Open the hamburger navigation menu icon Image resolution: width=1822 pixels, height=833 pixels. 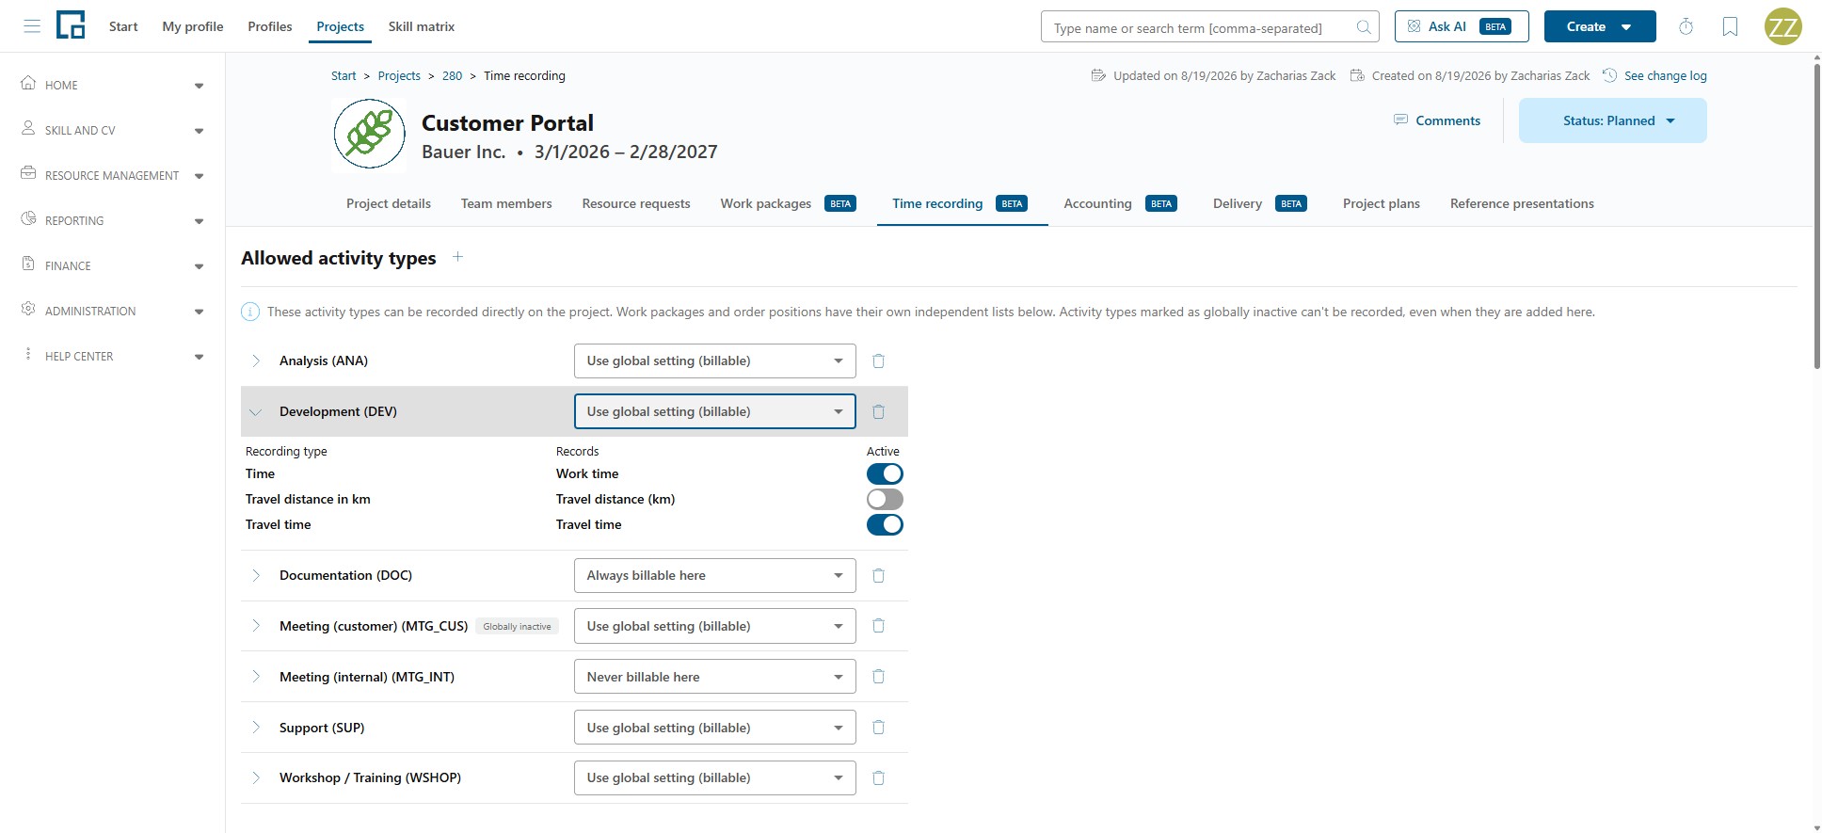(32, 26)
